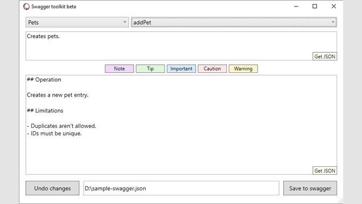The width and height of the screenshot is (362, 204).
Task: Click the D:\sample-swagger.json path field
Action: pos(181,188)
